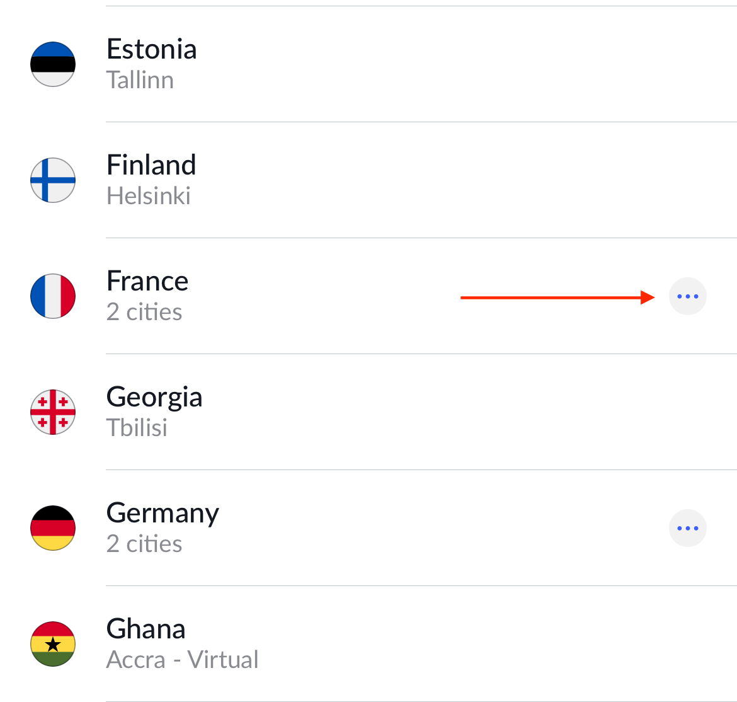Image resolution: width=737 pixels, height=702 pixels.
Task: Click the Ghana flag icon
Action: [53, 644]
